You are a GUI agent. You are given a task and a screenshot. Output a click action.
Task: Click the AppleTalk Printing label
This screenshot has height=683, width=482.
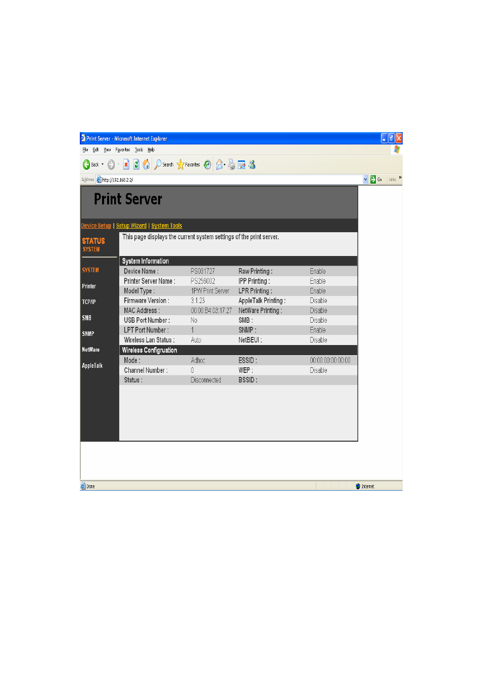[x=262, y=301]
